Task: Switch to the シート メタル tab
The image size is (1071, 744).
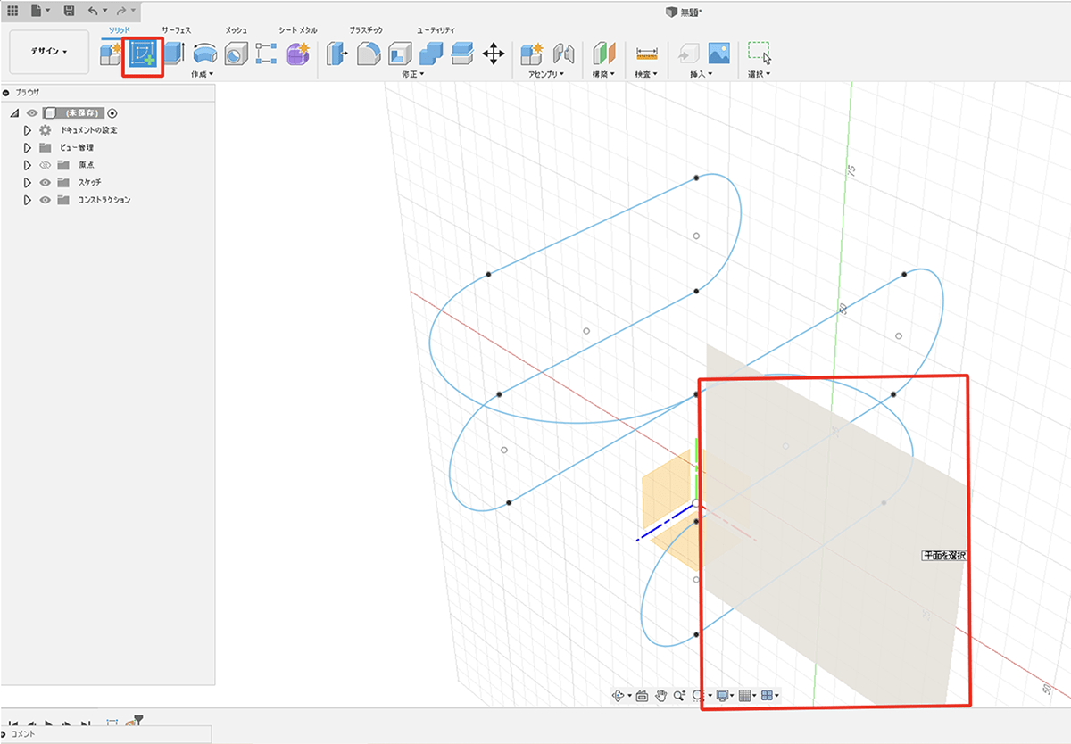Action: pos(297,30)
